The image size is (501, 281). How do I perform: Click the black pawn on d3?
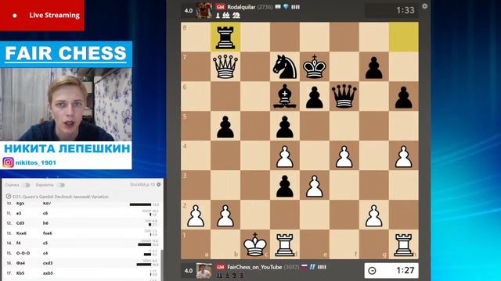tap(285, 186)
